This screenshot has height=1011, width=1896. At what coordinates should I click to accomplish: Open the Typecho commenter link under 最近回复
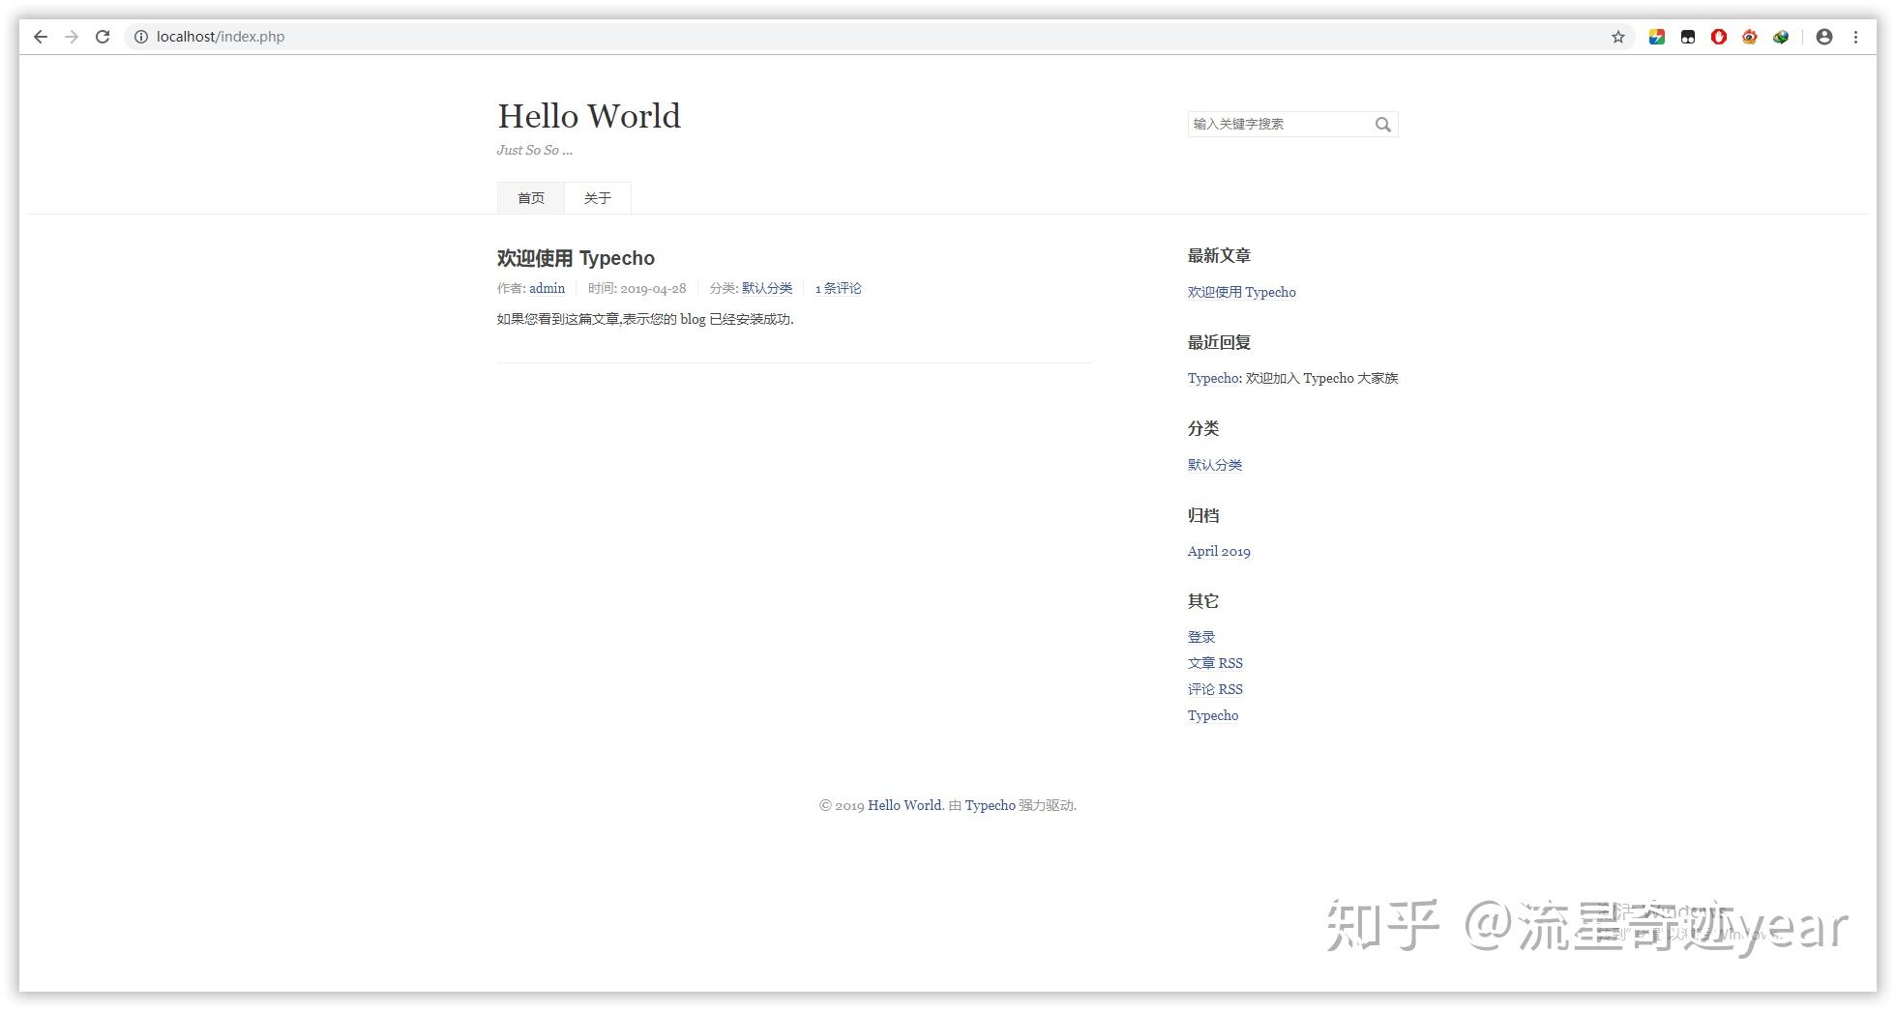tap(1213, 378)
